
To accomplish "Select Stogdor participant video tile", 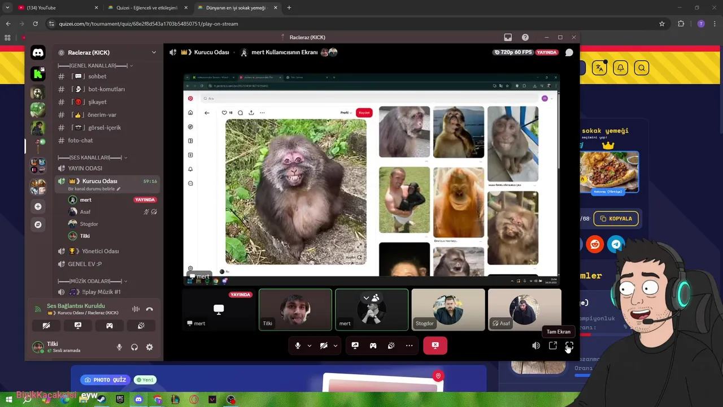I will tap(448, 309).
